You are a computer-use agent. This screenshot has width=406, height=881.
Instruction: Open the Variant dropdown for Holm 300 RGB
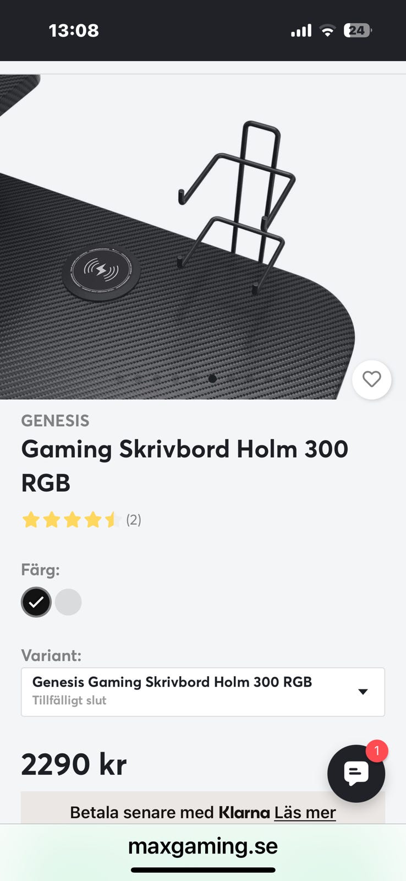pyautogui.click(x=203, y=692)
